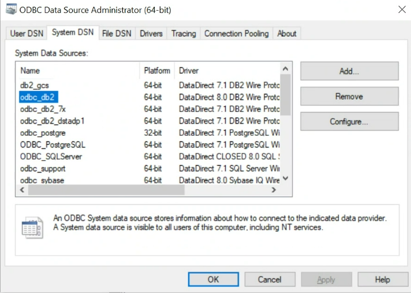This screenshot has width=411, height=293.
Task: Select the odbc_postgre data source
Action: tap(43, 133)
